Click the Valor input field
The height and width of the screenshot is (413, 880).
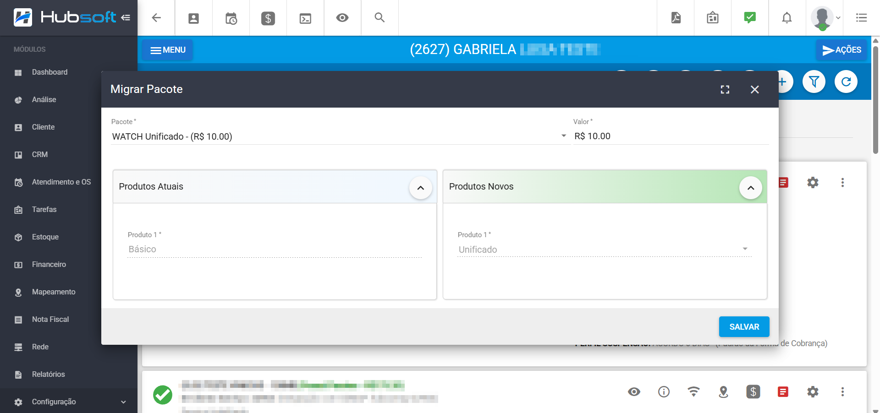(671, 136)
